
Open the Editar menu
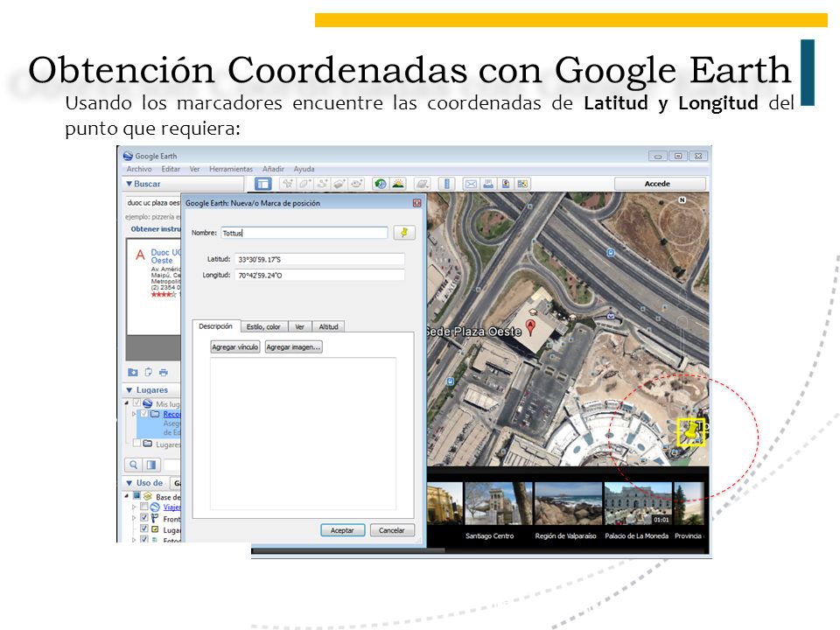pos(171,169)
